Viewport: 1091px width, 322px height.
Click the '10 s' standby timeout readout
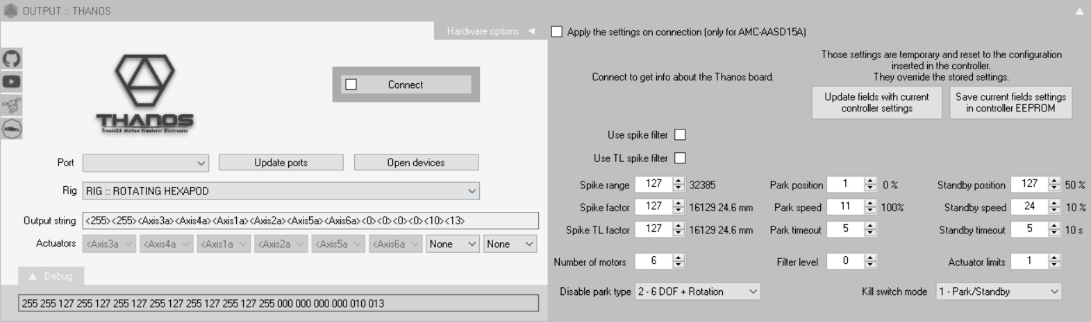pos(1074,231)
